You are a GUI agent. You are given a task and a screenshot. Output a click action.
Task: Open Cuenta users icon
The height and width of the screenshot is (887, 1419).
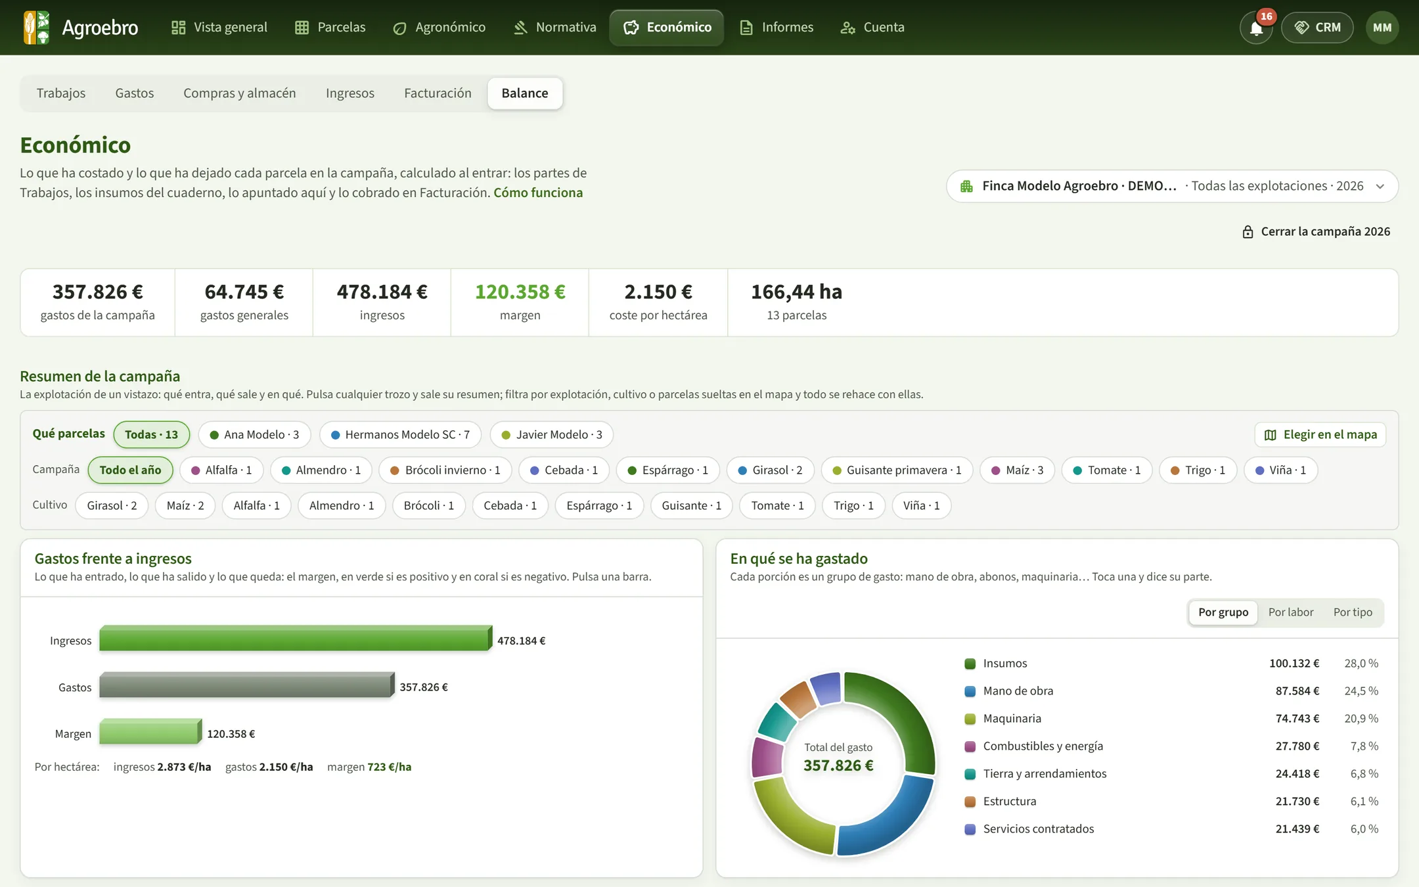point(847,28)
